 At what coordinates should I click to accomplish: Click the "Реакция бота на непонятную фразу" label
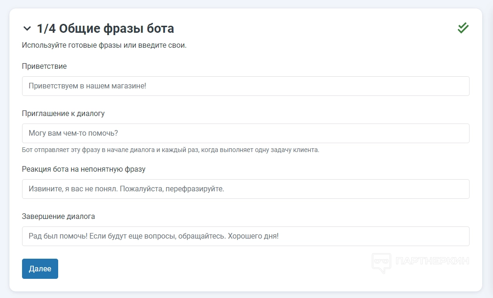(87, 169)
